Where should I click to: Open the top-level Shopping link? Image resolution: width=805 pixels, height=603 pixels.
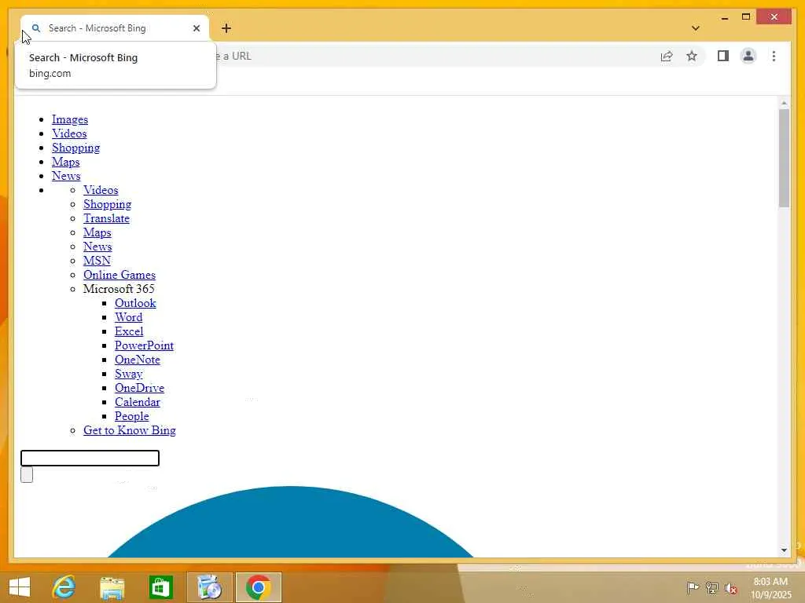pyautogui.click(x=76, y=148)
